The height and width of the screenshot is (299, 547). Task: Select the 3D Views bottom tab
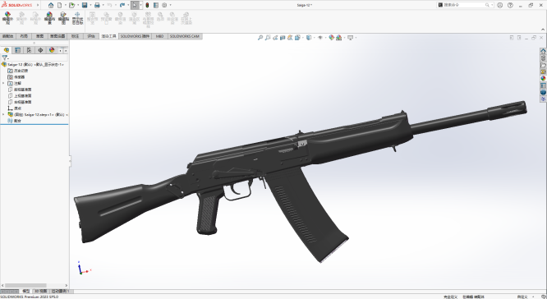pos(40,291)
